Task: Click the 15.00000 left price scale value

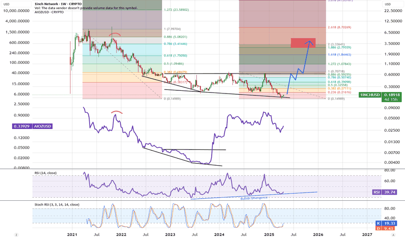Action: 20,84
